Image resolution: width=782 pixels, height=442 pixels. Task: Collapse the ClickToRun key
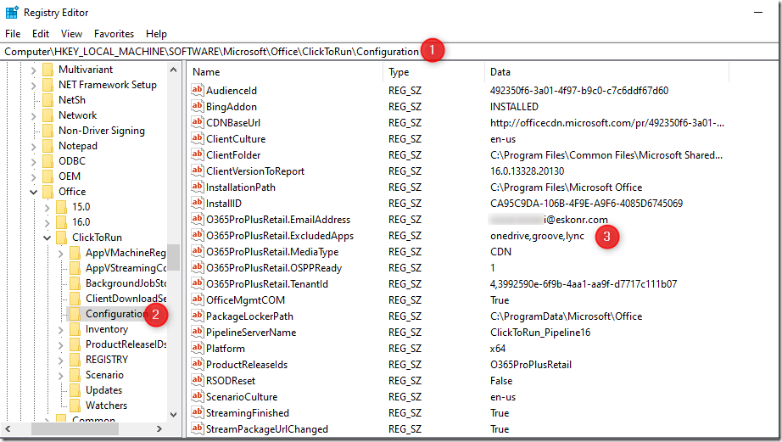[47, 238]
